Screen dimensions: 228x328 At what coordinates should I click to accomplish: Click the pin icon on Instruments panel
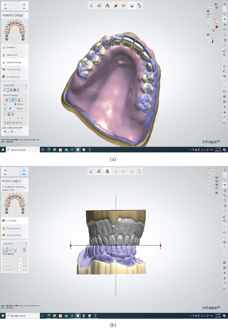tap(26, 243)
